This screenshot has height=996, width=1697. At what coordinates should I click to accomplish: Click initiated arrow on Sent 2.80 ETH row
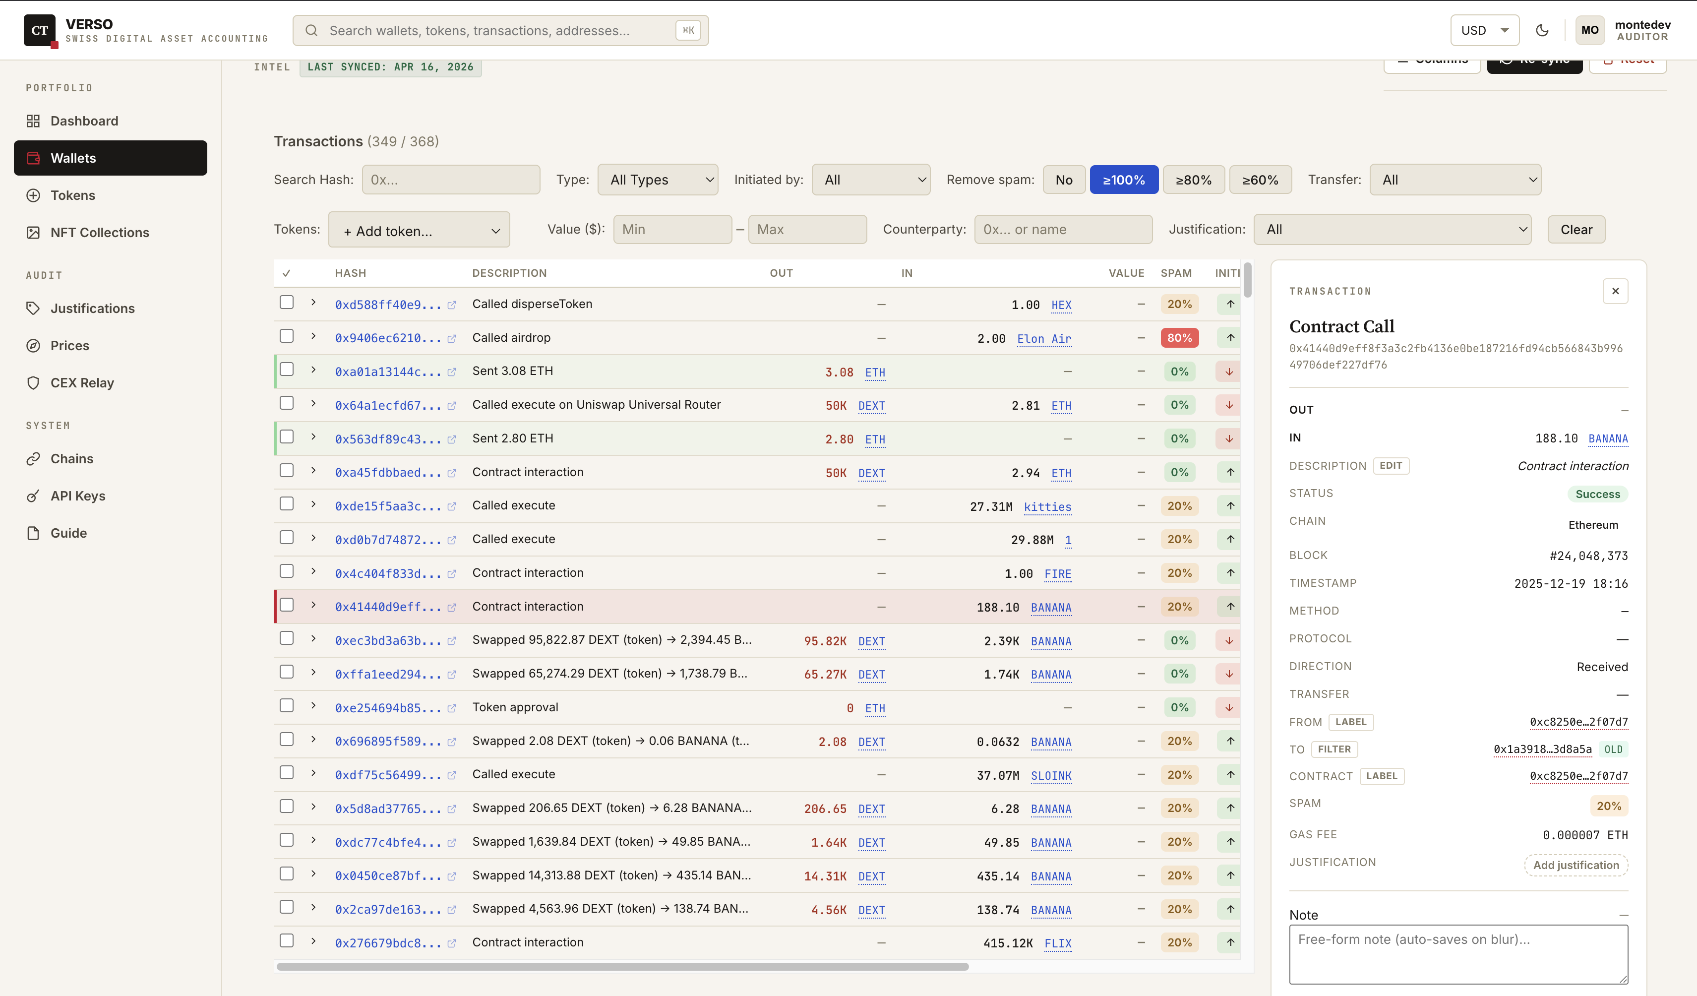pyautogui.click(x=1228, y=439)
